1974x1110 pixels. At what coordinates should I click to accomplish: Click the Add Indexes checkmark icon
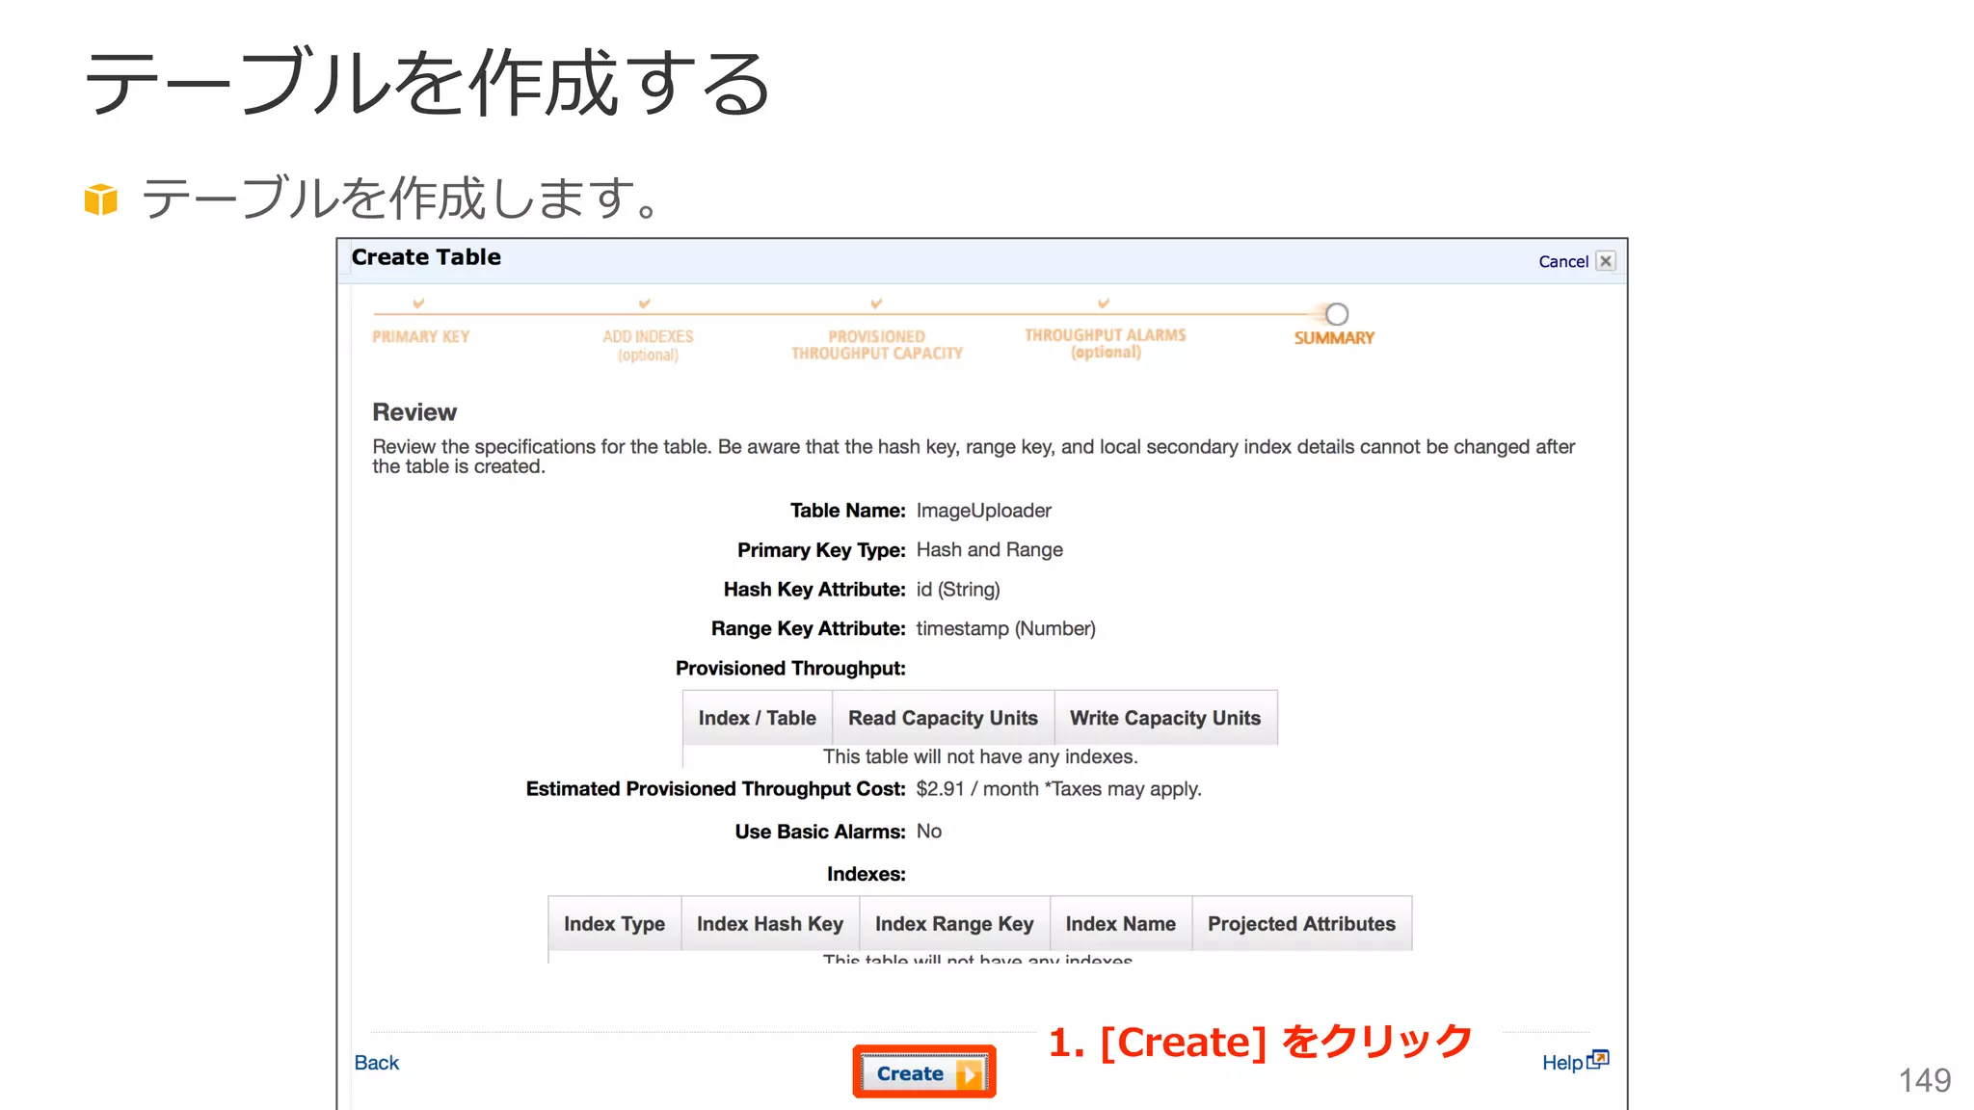645,304
